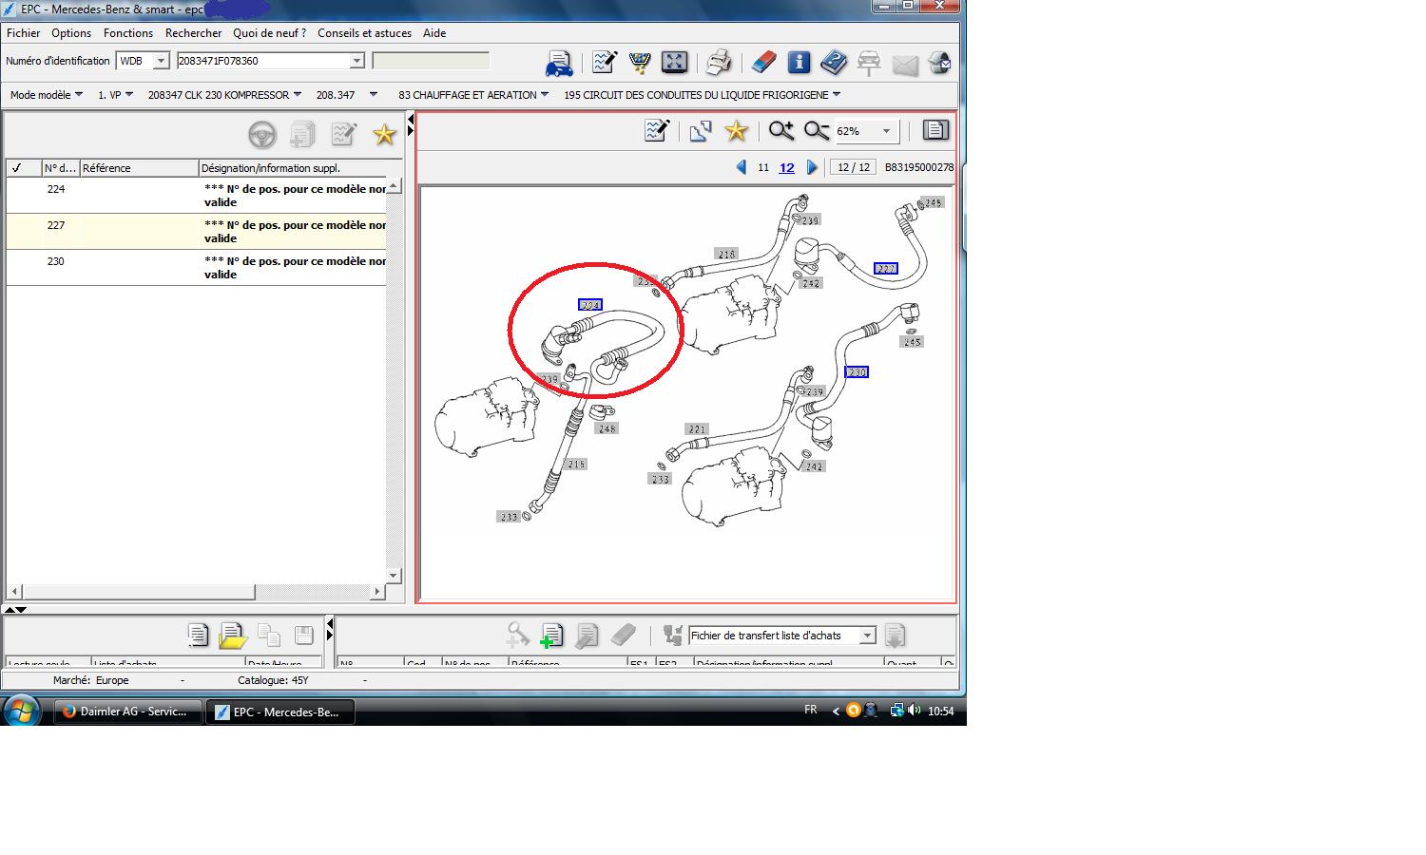Screen dimensions: 1426x855
Task: Click the Référence column header
Action: 139,168
